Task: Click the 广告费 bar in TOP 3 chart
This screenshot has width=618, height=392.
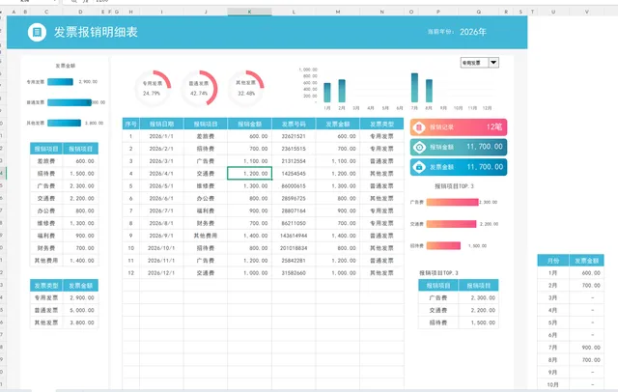Action: [453, 202]
